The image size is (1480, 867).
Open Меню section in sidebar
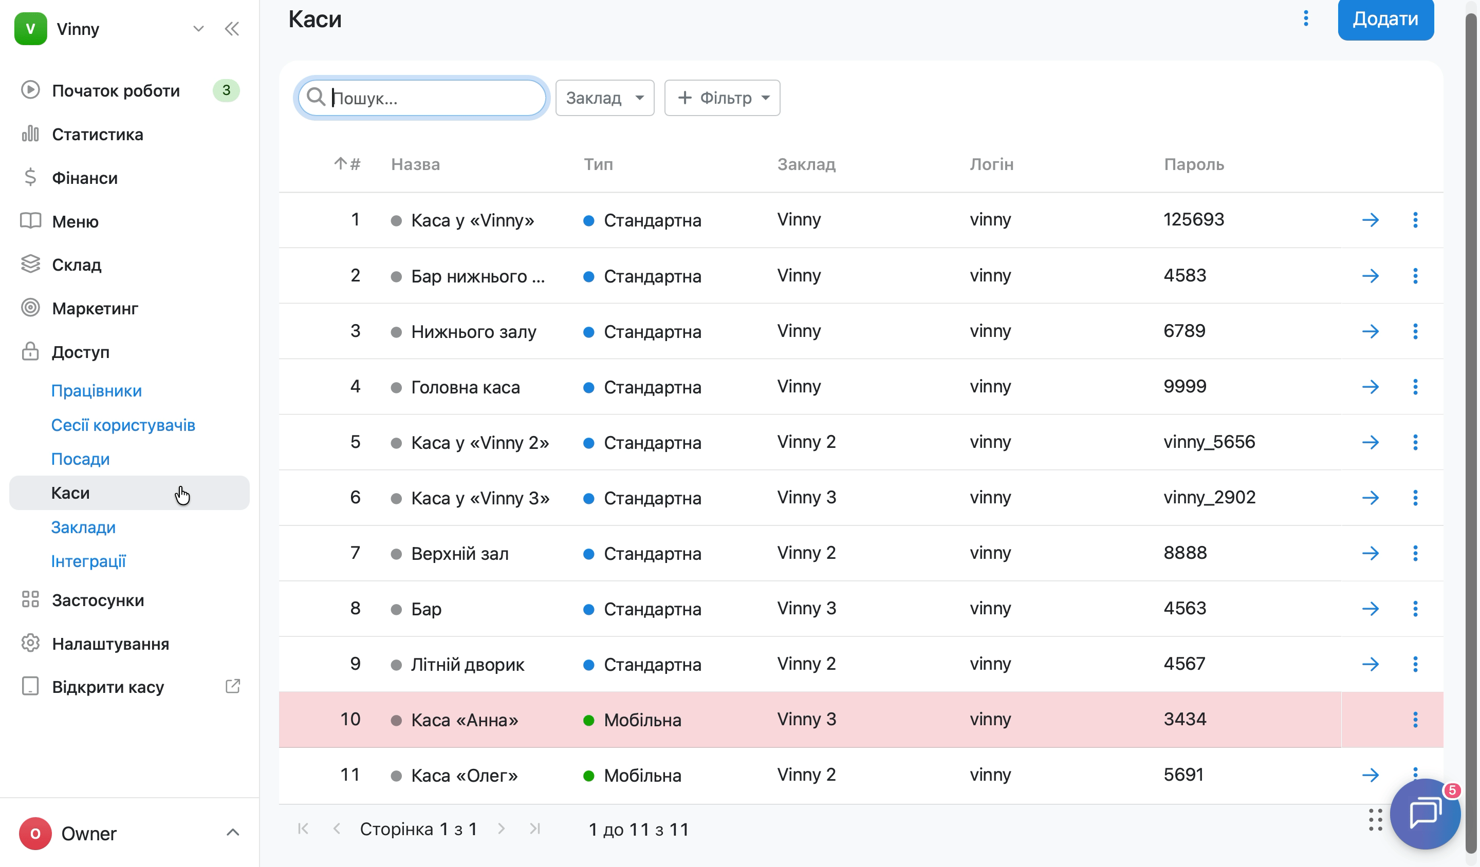tap(75, 221)
